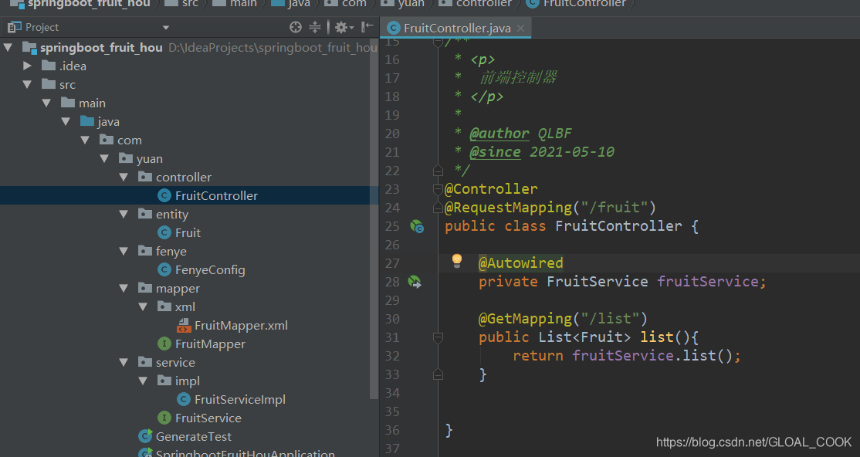Click the FruitServiceImpl class icon
860x457 pixels.
(184, 399)
